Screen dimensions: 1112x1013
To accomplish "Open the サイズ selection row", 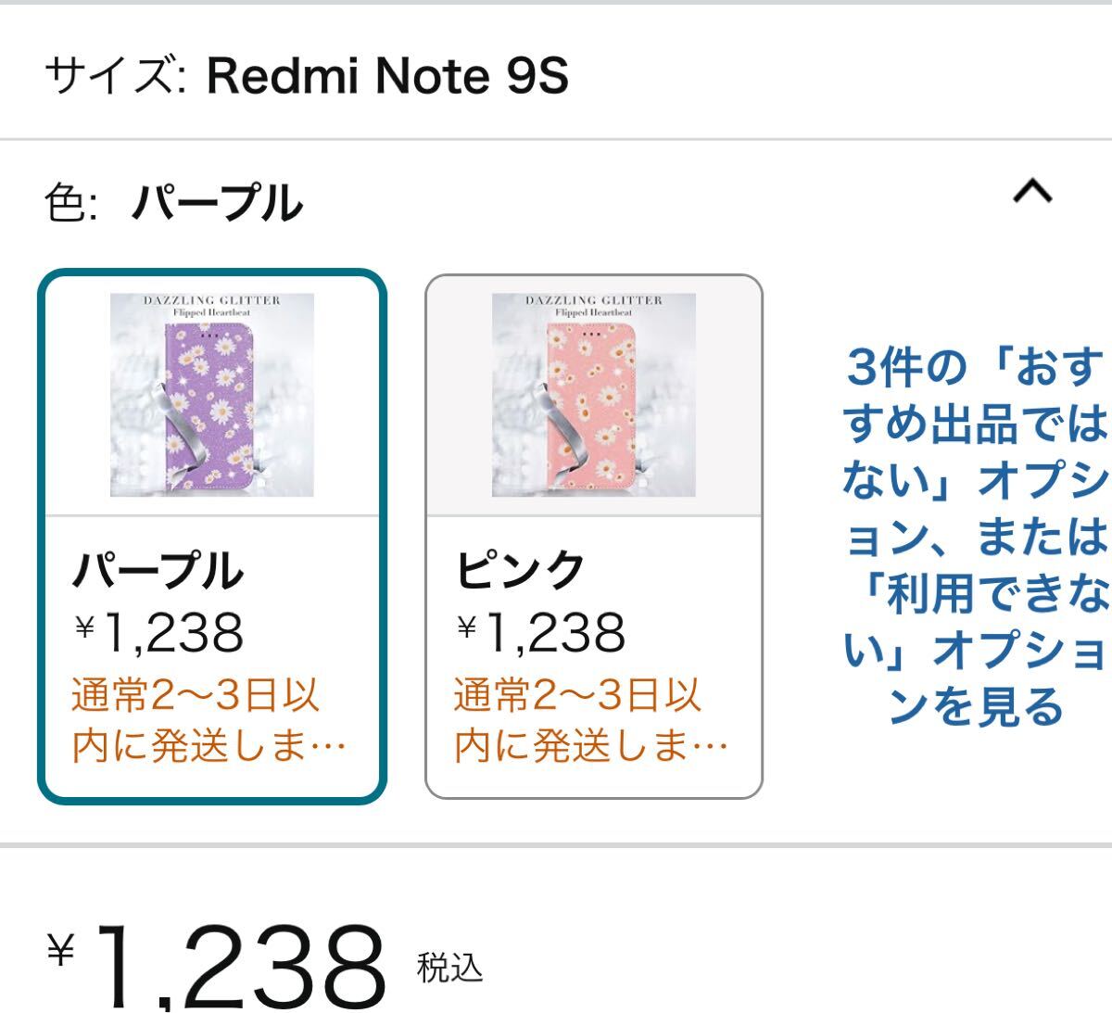I will 306,76.
